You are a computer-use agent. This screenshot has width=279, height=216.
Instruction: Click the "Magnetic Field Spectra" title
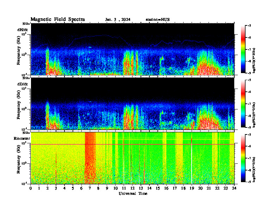(58, 19)
